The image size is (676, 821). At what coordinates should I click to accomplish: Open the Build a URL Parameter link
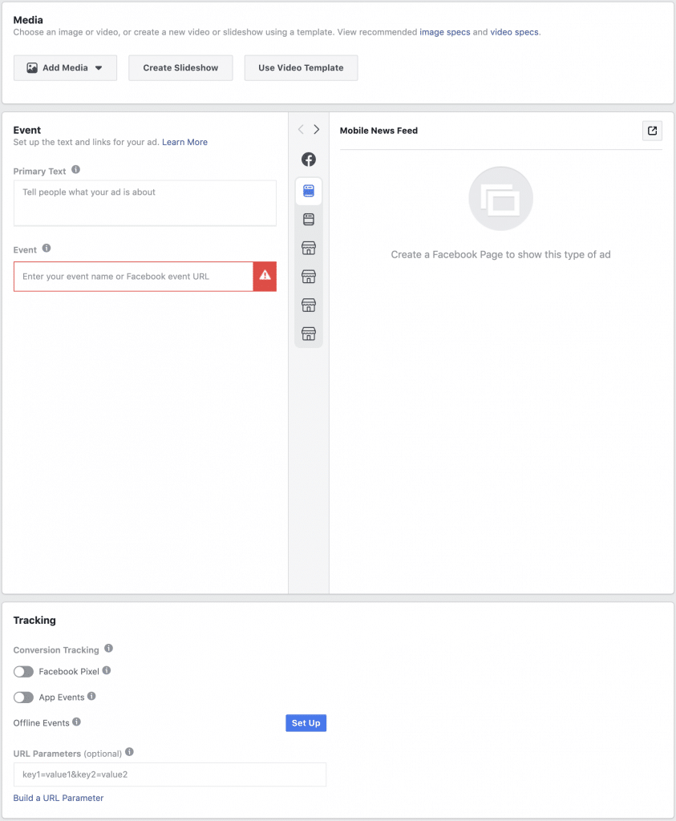[x=58, y=798]
